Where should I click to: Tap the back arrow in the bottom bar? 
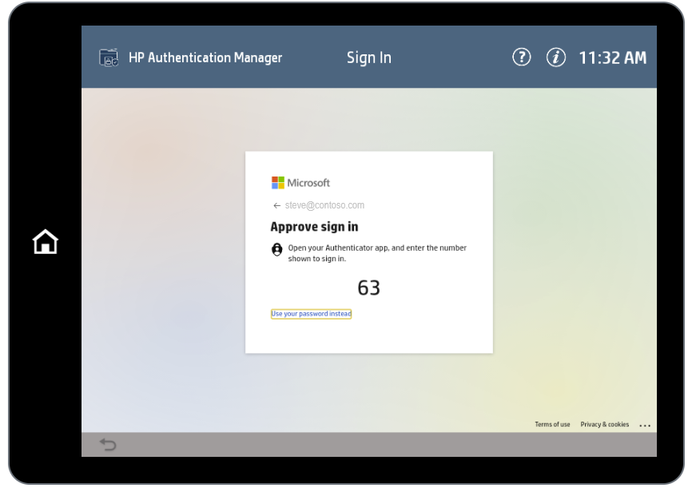[x=108, y=444]
